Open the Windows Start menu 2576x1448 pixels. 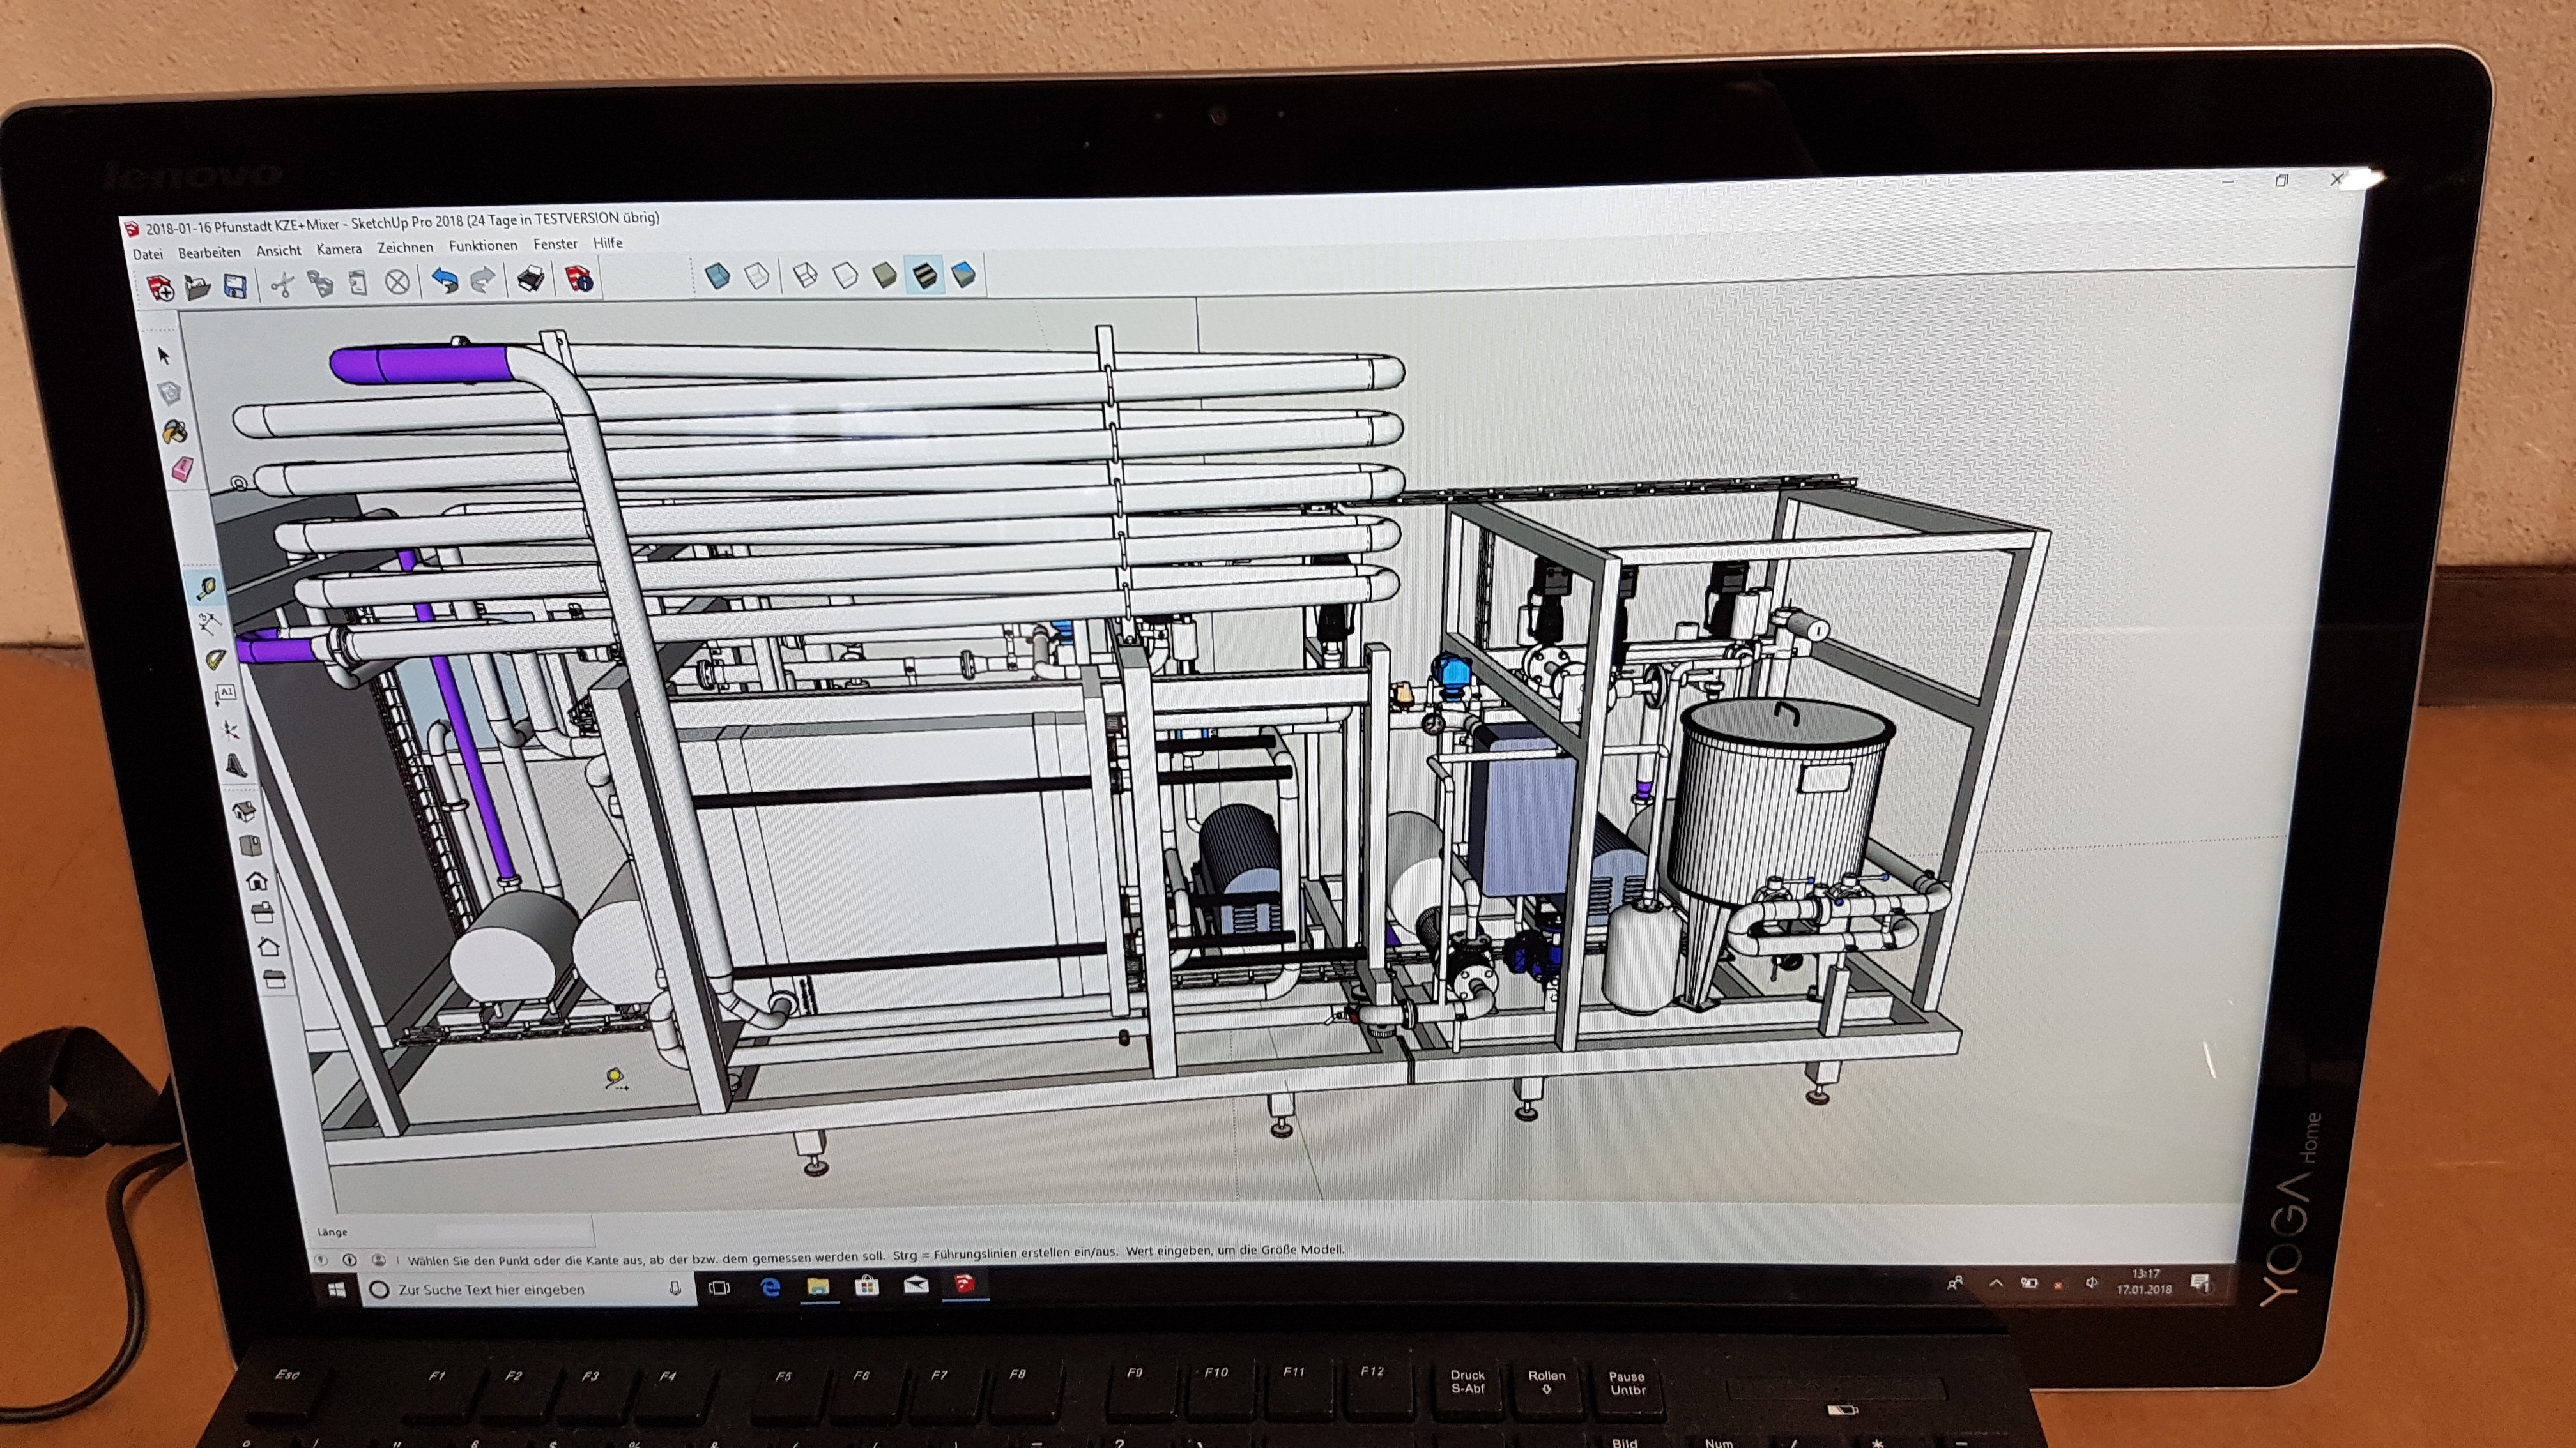tap(337, 1289)
